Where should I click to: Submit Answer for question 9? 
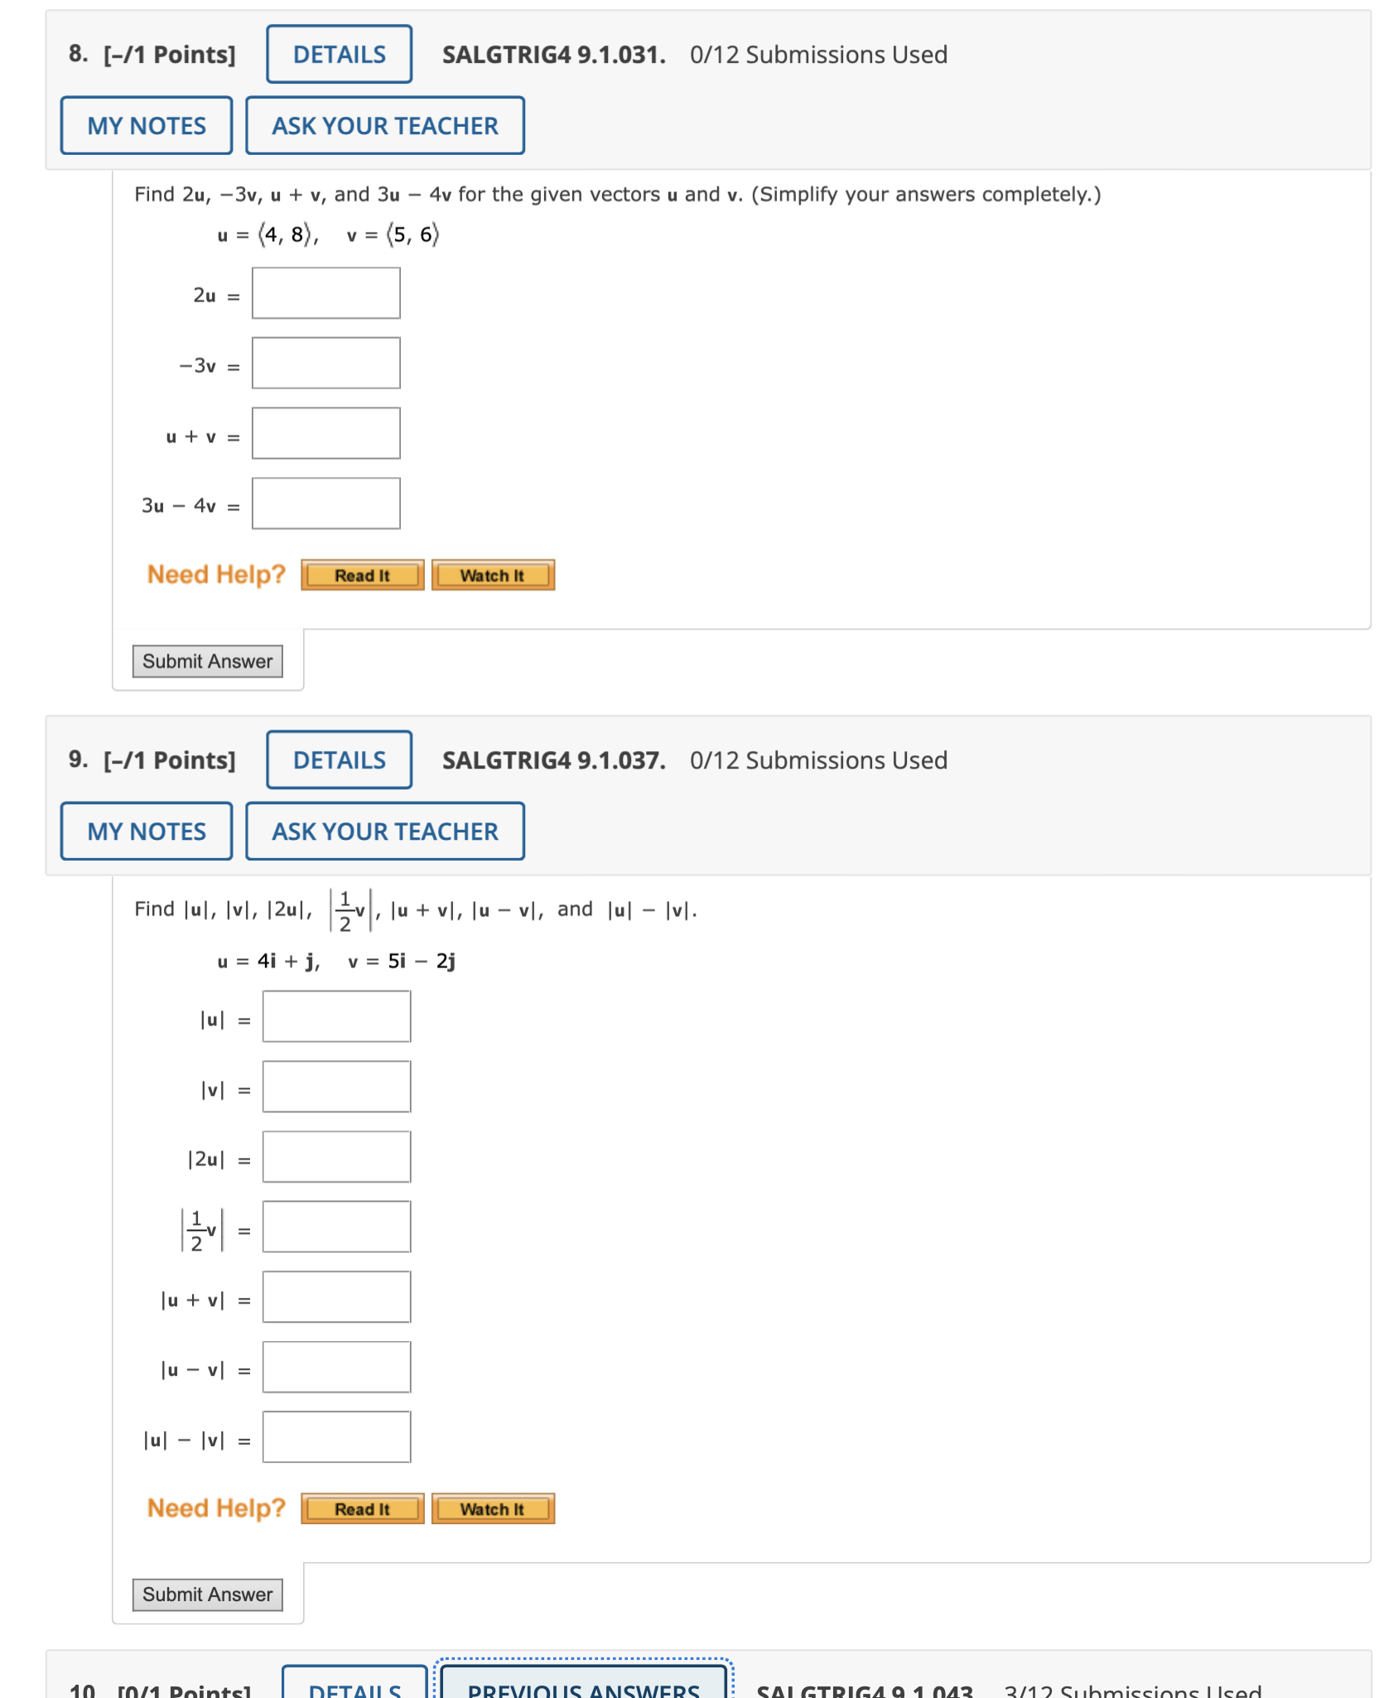207,1594
